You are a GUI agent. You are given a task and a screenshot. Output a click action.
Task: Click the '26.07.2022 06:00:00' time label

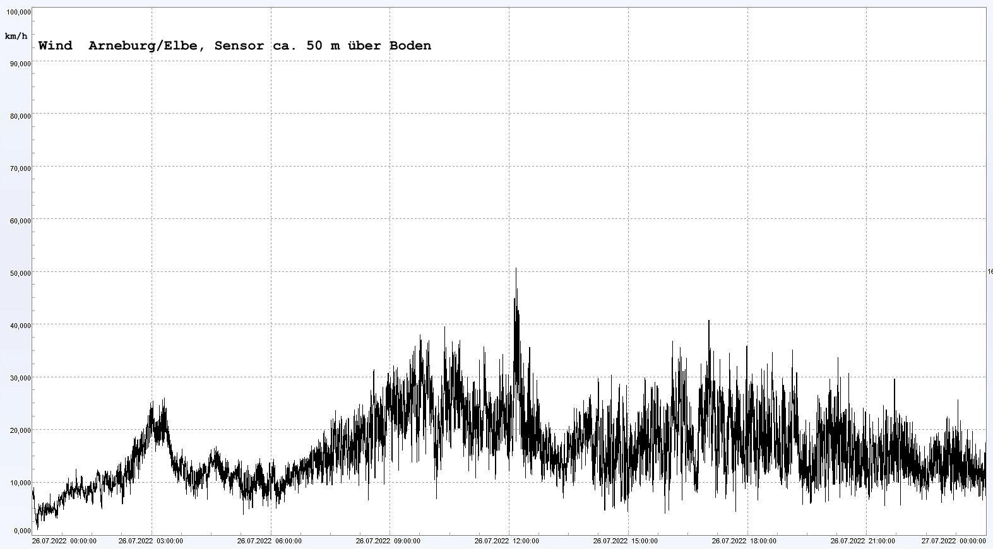(x=270, y=541)
